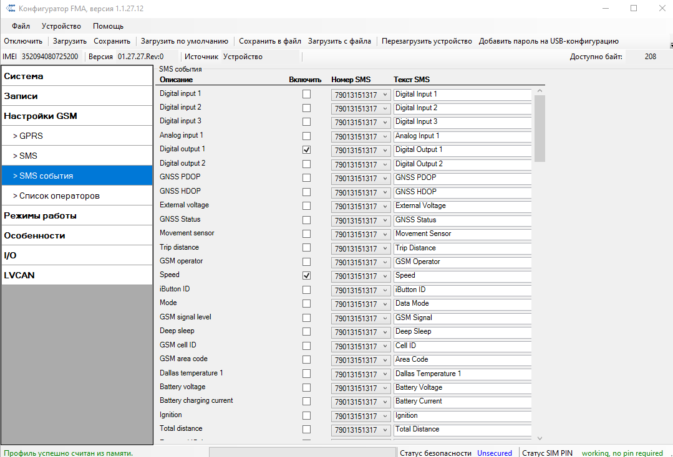Image resolution: width=673 pixels, height=457 pixels.
Task: Click Загрузить по умолчанию in toolbar
Action: point(184,41)
